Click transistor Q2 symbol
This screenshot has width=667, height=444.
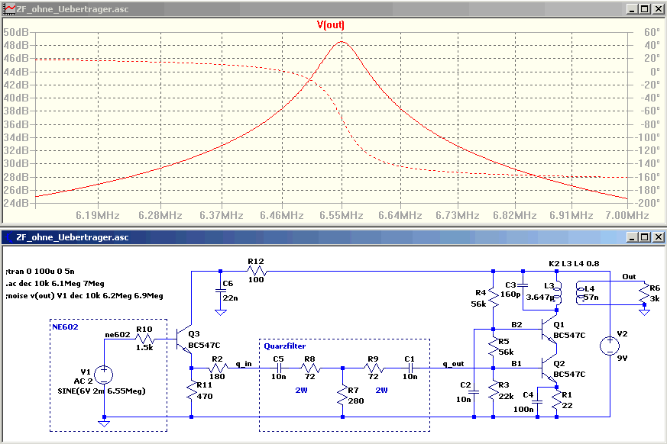(549, 368)
